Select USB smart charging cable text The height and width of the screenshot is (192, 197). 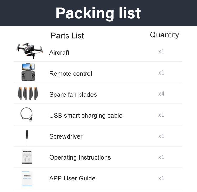coord(86,116)
